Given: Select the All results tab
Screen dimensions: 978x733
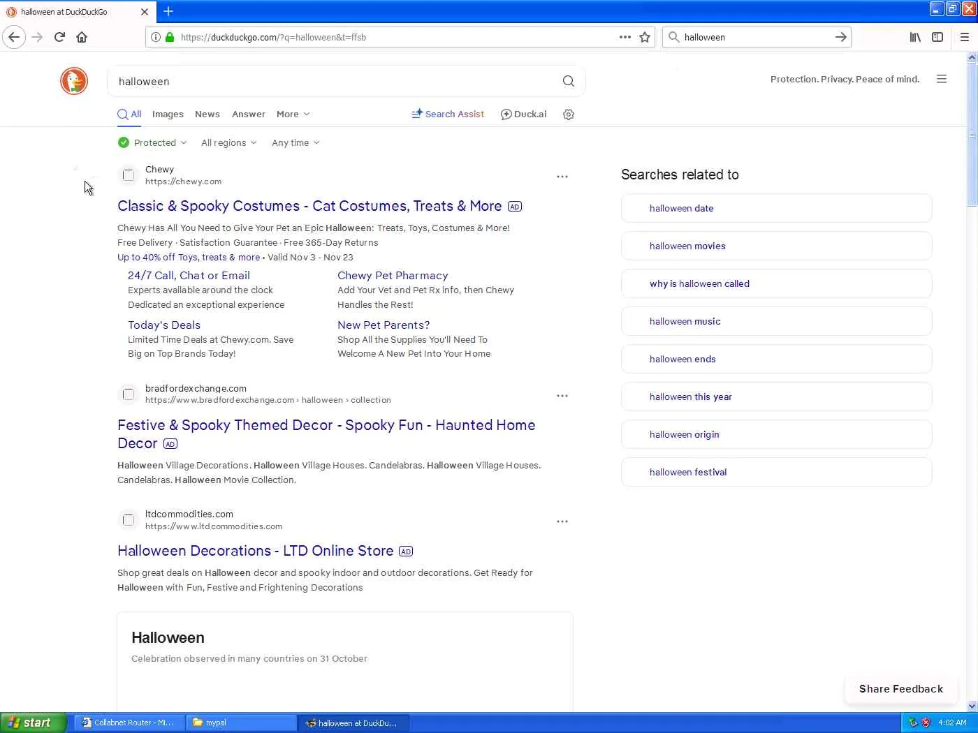Looking at the screenshot, I should 129,114.
